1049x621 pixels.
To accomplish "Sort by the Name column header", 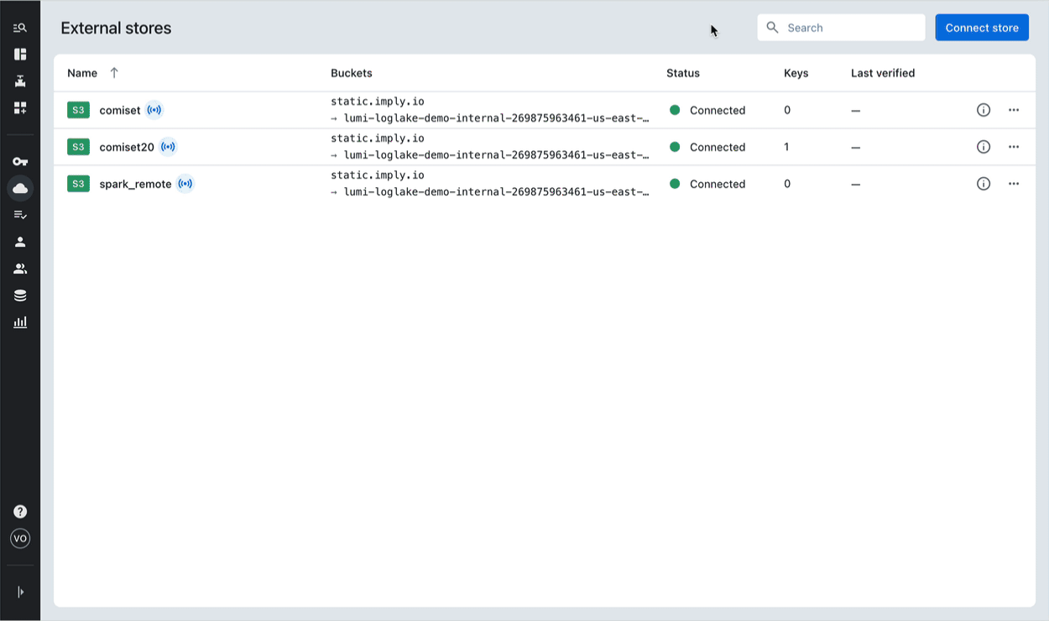I will [82, 73].
